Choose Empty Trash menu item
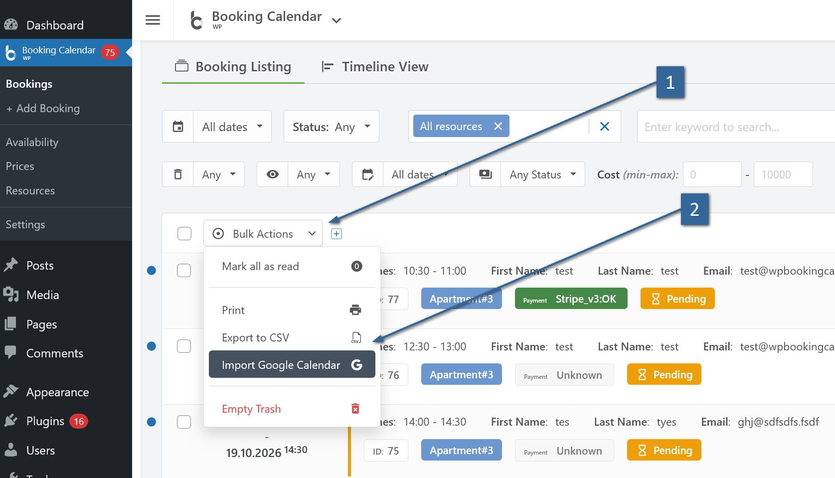The width and height of the screenshot is (835, 478). [292, 409]
